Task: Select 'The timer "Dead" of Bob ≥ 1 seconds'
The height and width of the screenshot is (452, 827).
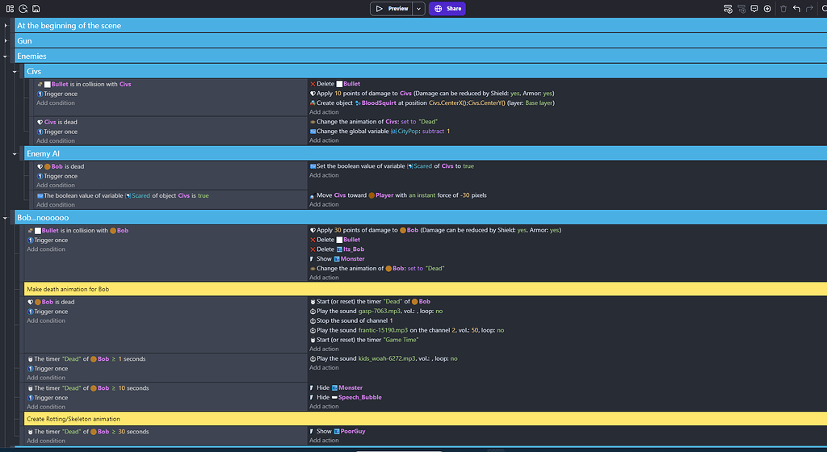Action: [86, 359]
